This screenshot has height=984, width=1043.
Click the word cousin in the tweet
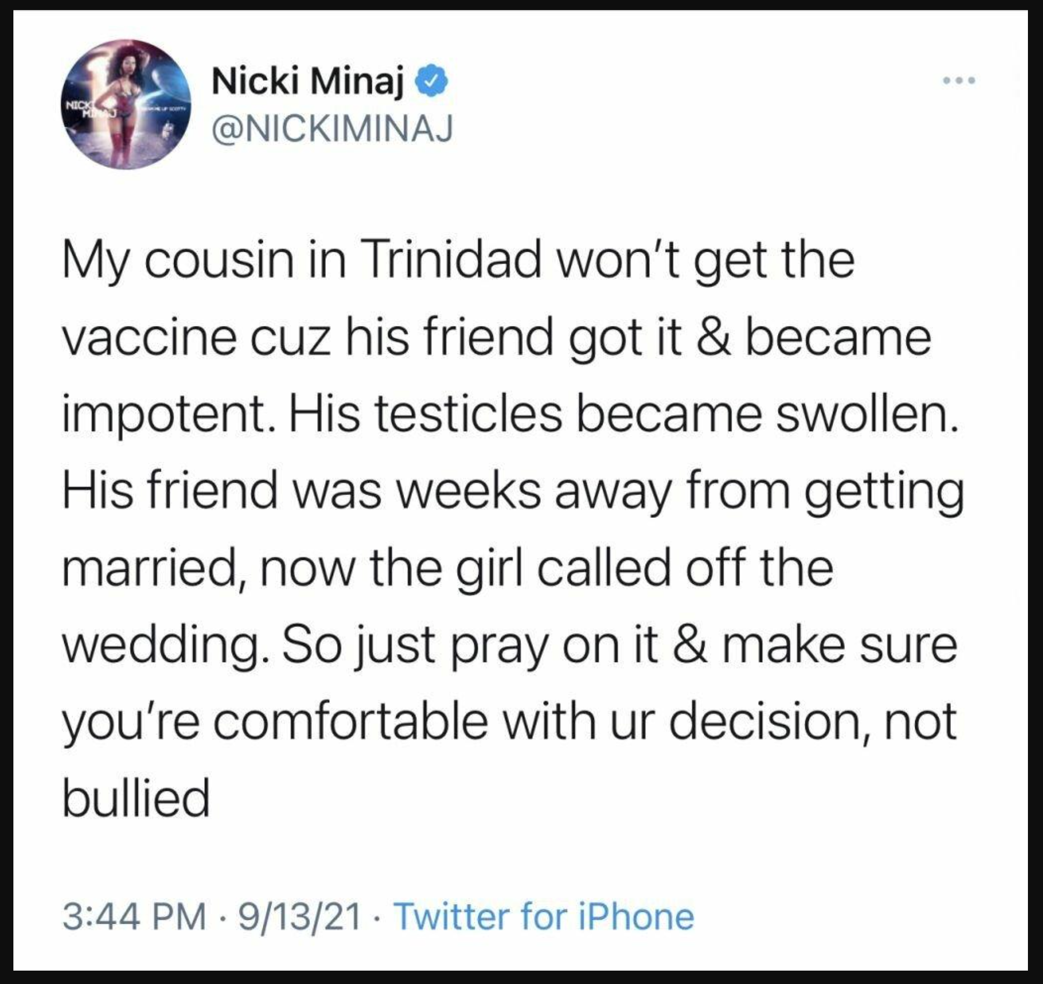(x=219, y=261)
